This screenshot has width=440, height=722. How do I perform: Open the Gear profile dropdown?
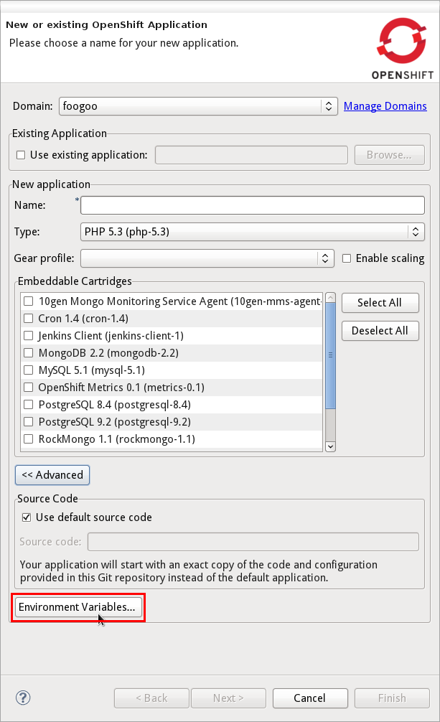pyautogui.click(x=207, y=258)
